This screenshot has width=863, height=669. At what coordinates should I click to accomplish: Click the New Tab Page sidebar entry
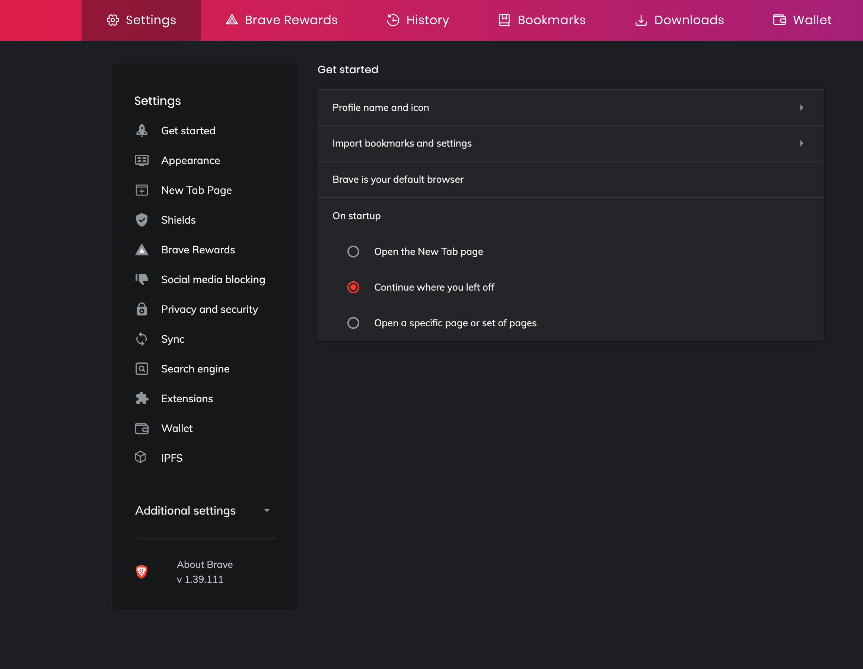click(x=196, y=190)
